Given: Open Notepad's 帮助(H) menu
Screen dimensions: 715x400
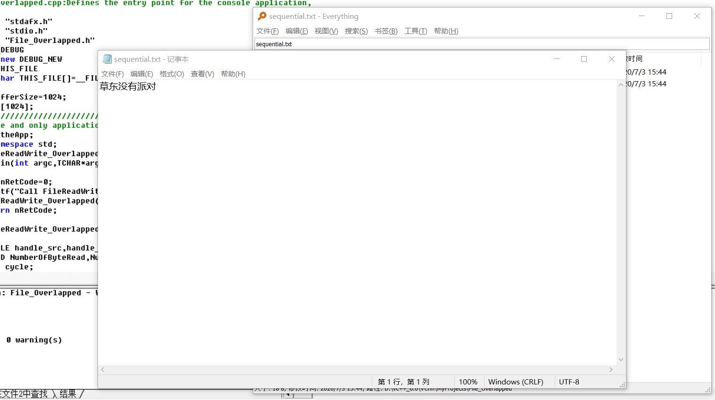Looking at the screenshot, I should 233,74.
